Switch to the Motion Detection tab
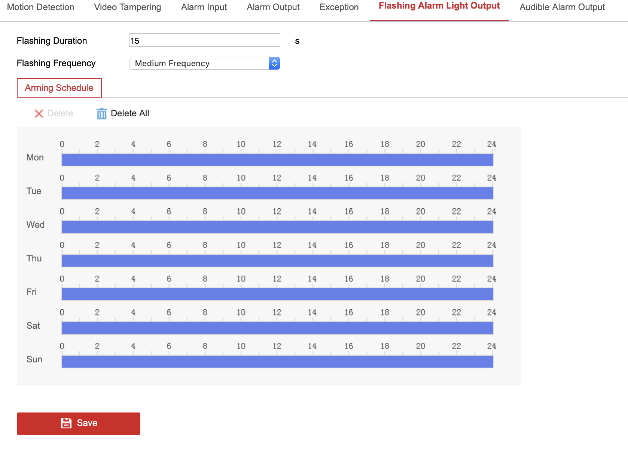The height and width of the screenshot is (451, 628). [41, 7]
